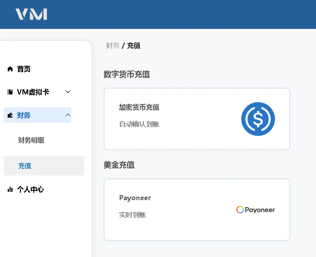Screen dimensions: 316x257
Task: Click 财务 in the breadcrumb
Action: click(113, 46)
